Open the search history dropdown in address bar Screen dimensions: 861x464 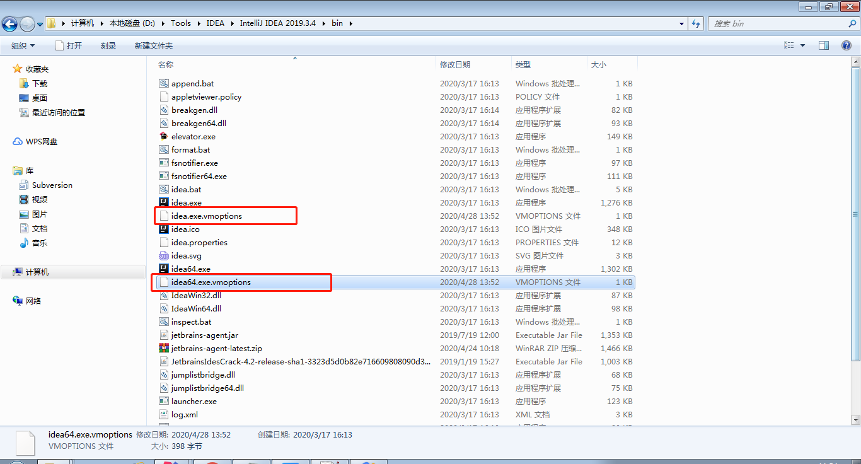(x=681, y=23)
